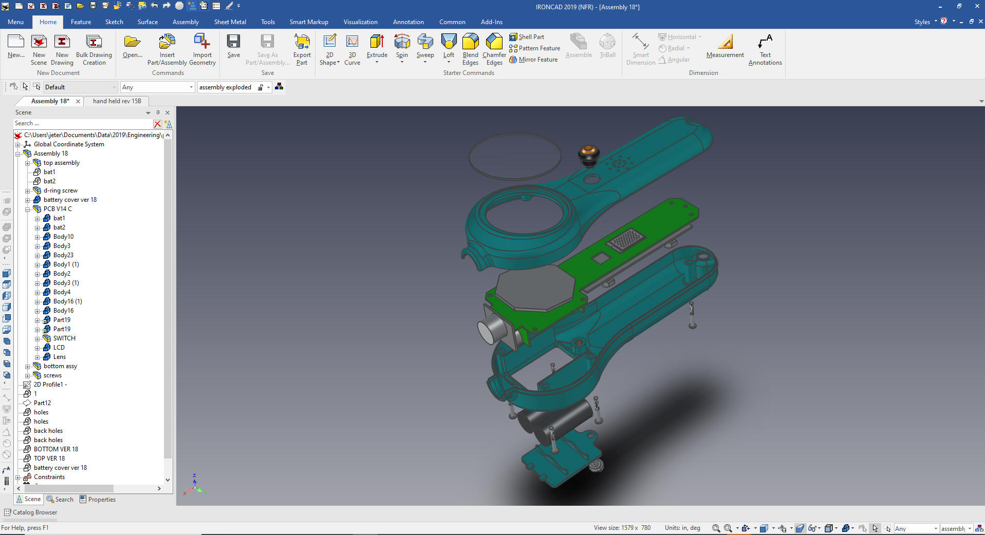Clear the scene search filter
The height and width of the screenshot is (535, 985).
point(157,124)
